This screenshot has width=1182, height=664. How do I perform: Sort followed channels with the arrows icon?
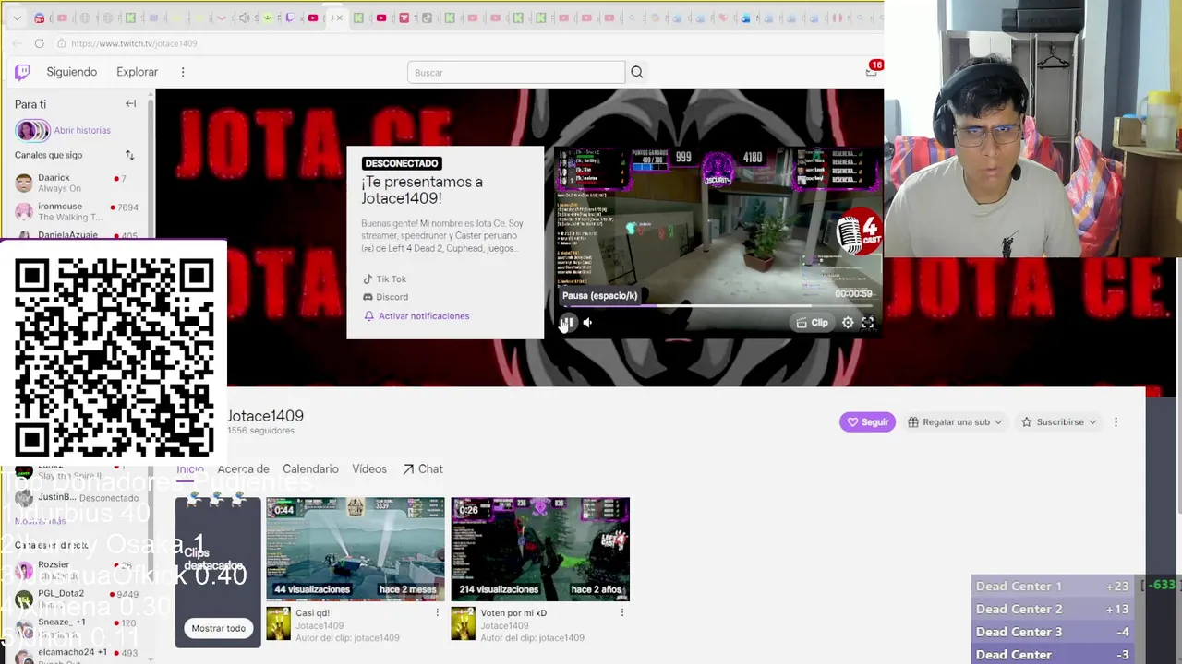129,155
